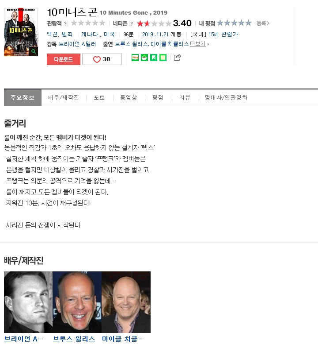Share via green cafe cup icon
Screen dimensions: 318x344
tap(144, 58)
